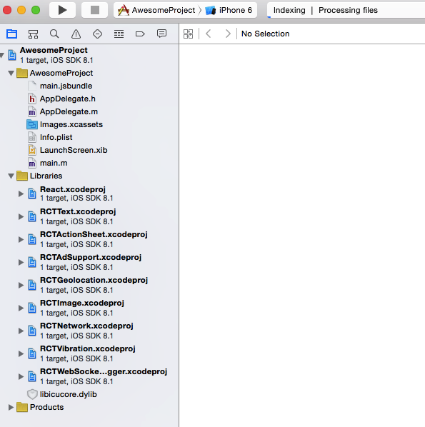Go forward in editor history
The height and width of the screenshot is (427, 425).
pyautogui.click(x=228, y=34)
